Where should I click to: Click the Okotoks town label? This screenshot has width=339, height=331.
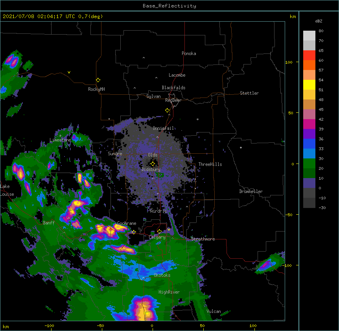[162, 275]
